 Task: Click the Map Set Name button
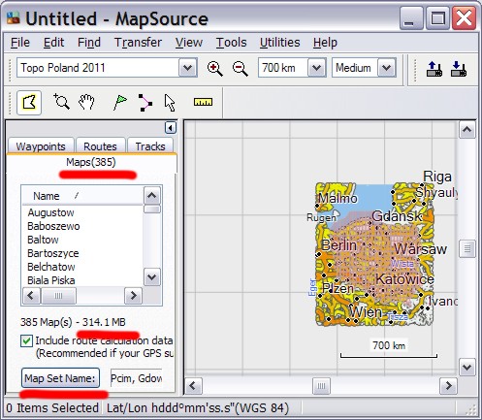60,378
